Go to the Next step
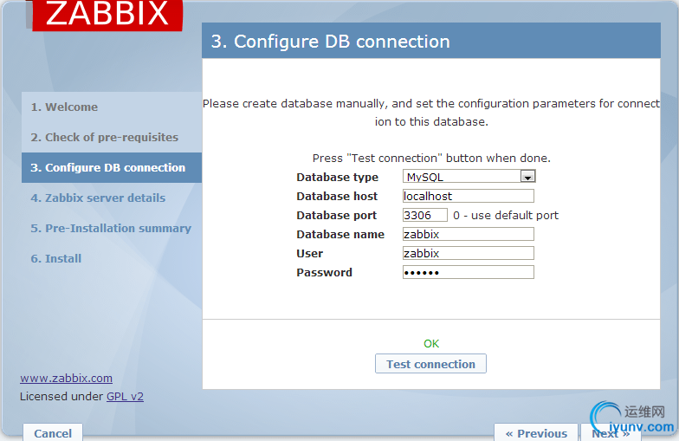The width and height of the screenshot is (679, 441). pos(611,433)
